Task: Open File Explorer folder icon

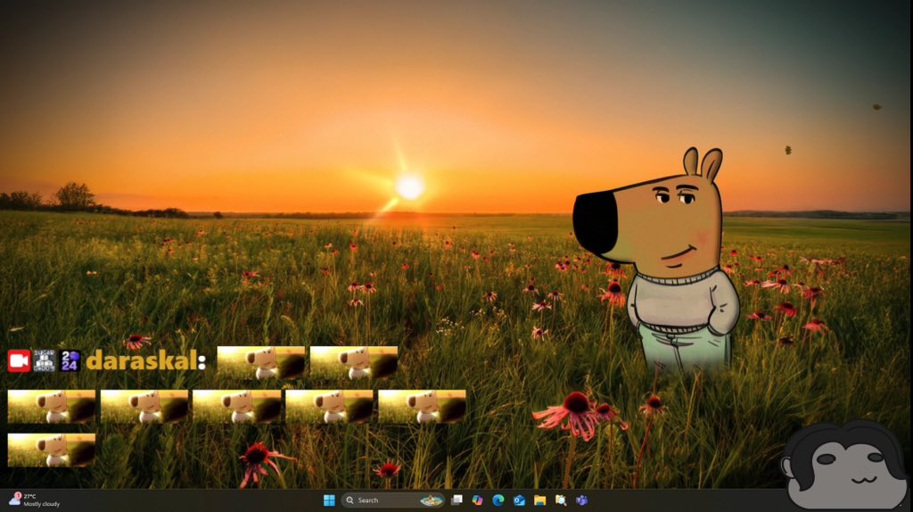Action: pos(539,500)
